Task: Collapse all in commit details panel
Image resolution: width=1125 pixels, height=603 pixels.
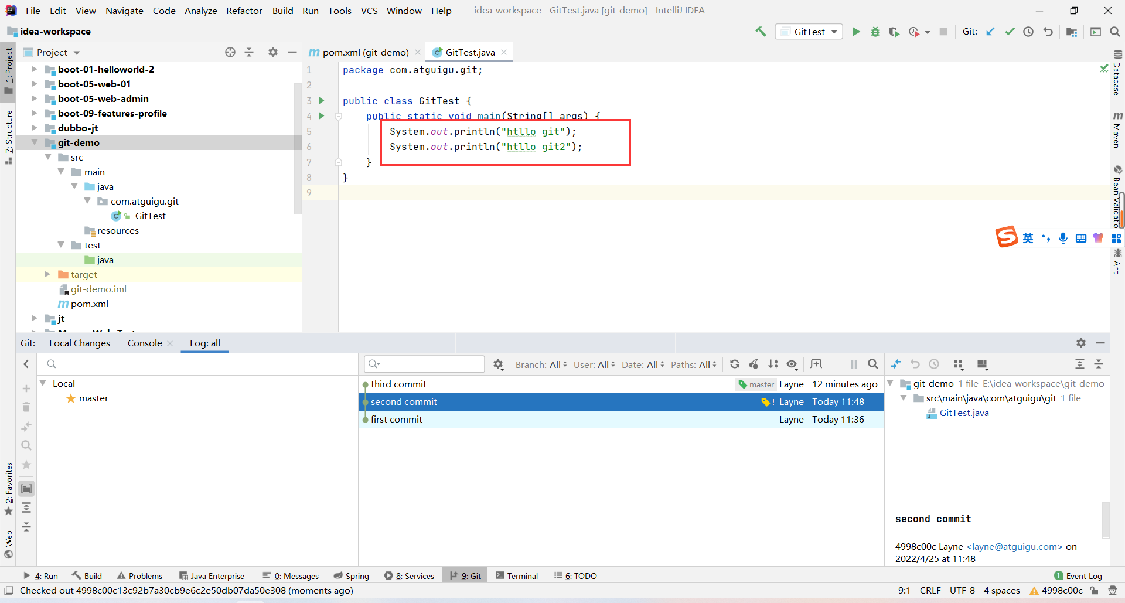Action: click(1099, 364)
